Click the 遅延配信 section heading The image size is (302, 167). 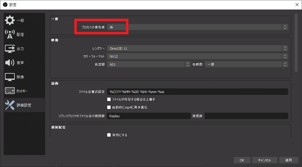[x=58, y=127]
